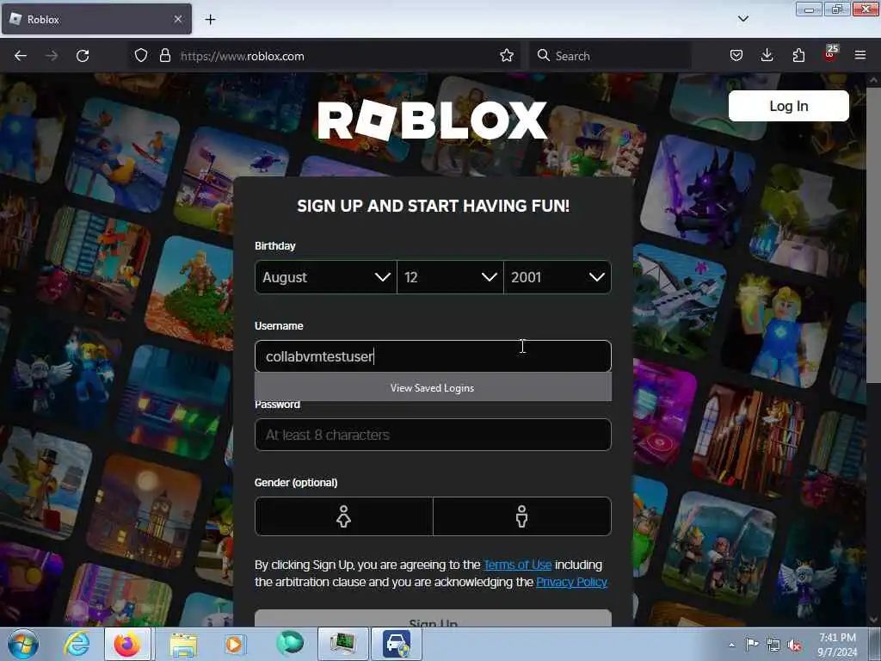Click the Action Center flag tray icon
Viewport: 881px width, 661px height.
(752, 645)
